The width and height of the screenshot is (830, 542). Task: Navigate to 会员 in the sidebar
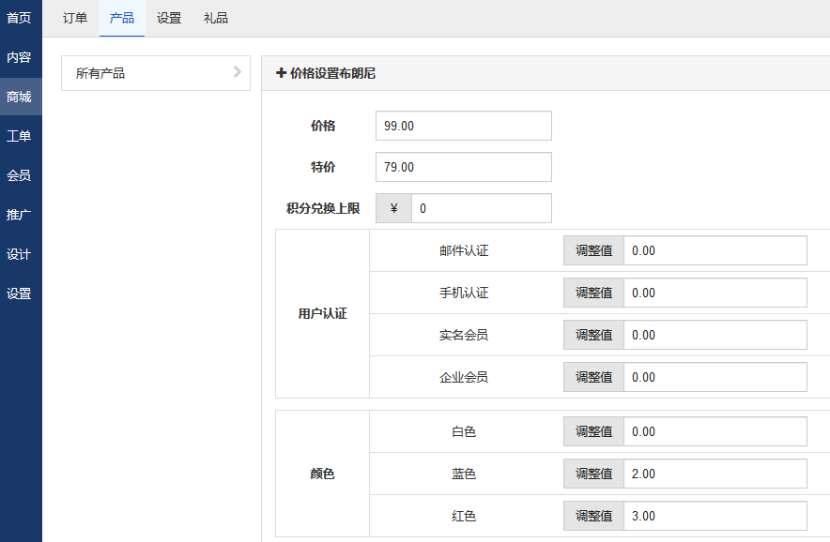20,175
